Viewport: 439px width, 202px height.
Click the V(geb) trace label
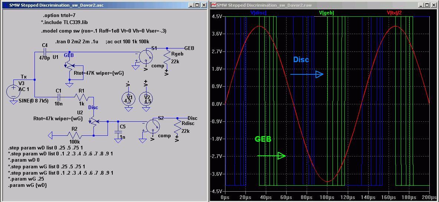coord(326,13)
